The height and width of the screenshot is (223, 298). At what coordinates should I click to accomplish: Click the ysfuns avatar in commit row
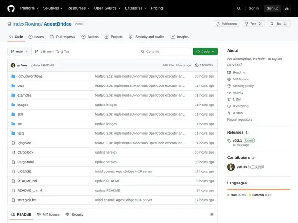coord(13,65)
